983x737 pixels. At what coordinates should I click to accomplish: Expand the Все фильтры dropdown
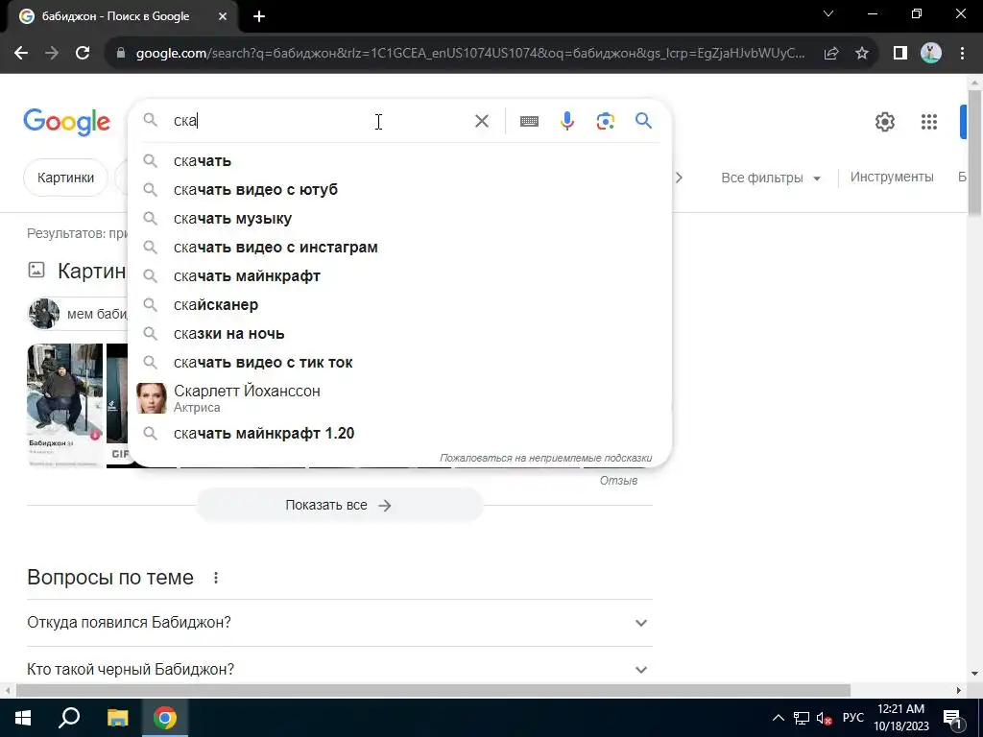coord(771,178)
